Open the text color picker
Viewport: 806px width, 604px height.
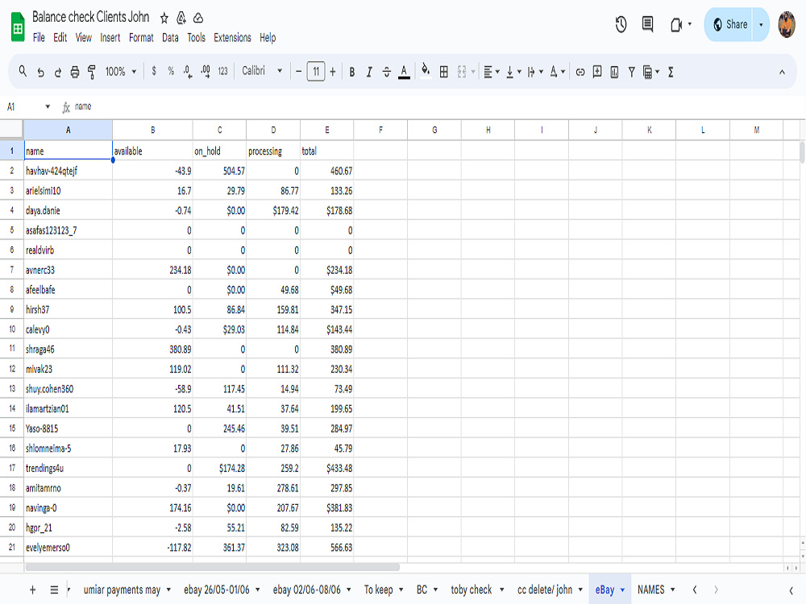(x=404, y=72)
